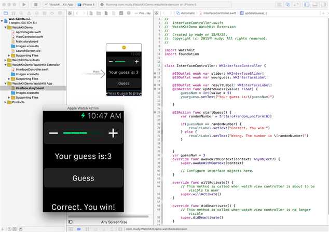The image size is (329, 232).
Task: Open InterfaceController.swift jump bar item
Action: (x=217, y=13)
